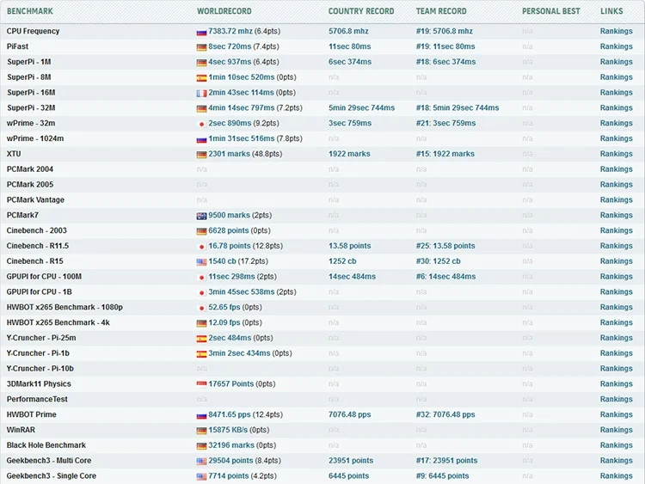Click the US flag beside 29504 points
Screen dimensions: 645x484
click(x=201, y=462)
